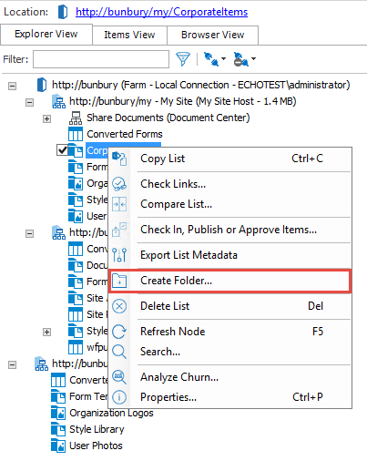
Task: Select the User Photos row at bottom
Action: coord(96,446)
